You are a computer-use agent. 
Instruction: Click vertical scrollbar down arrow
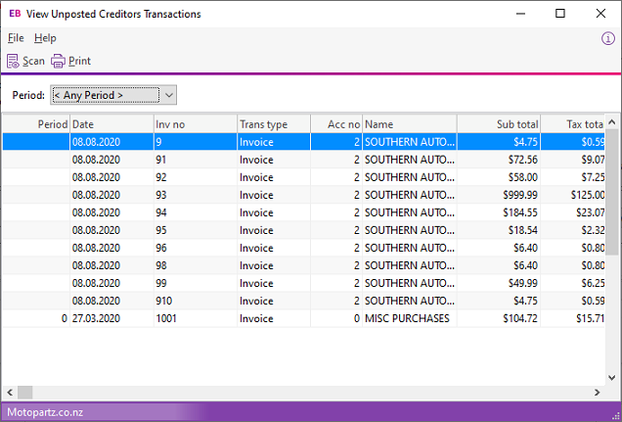tap(611, 378)
